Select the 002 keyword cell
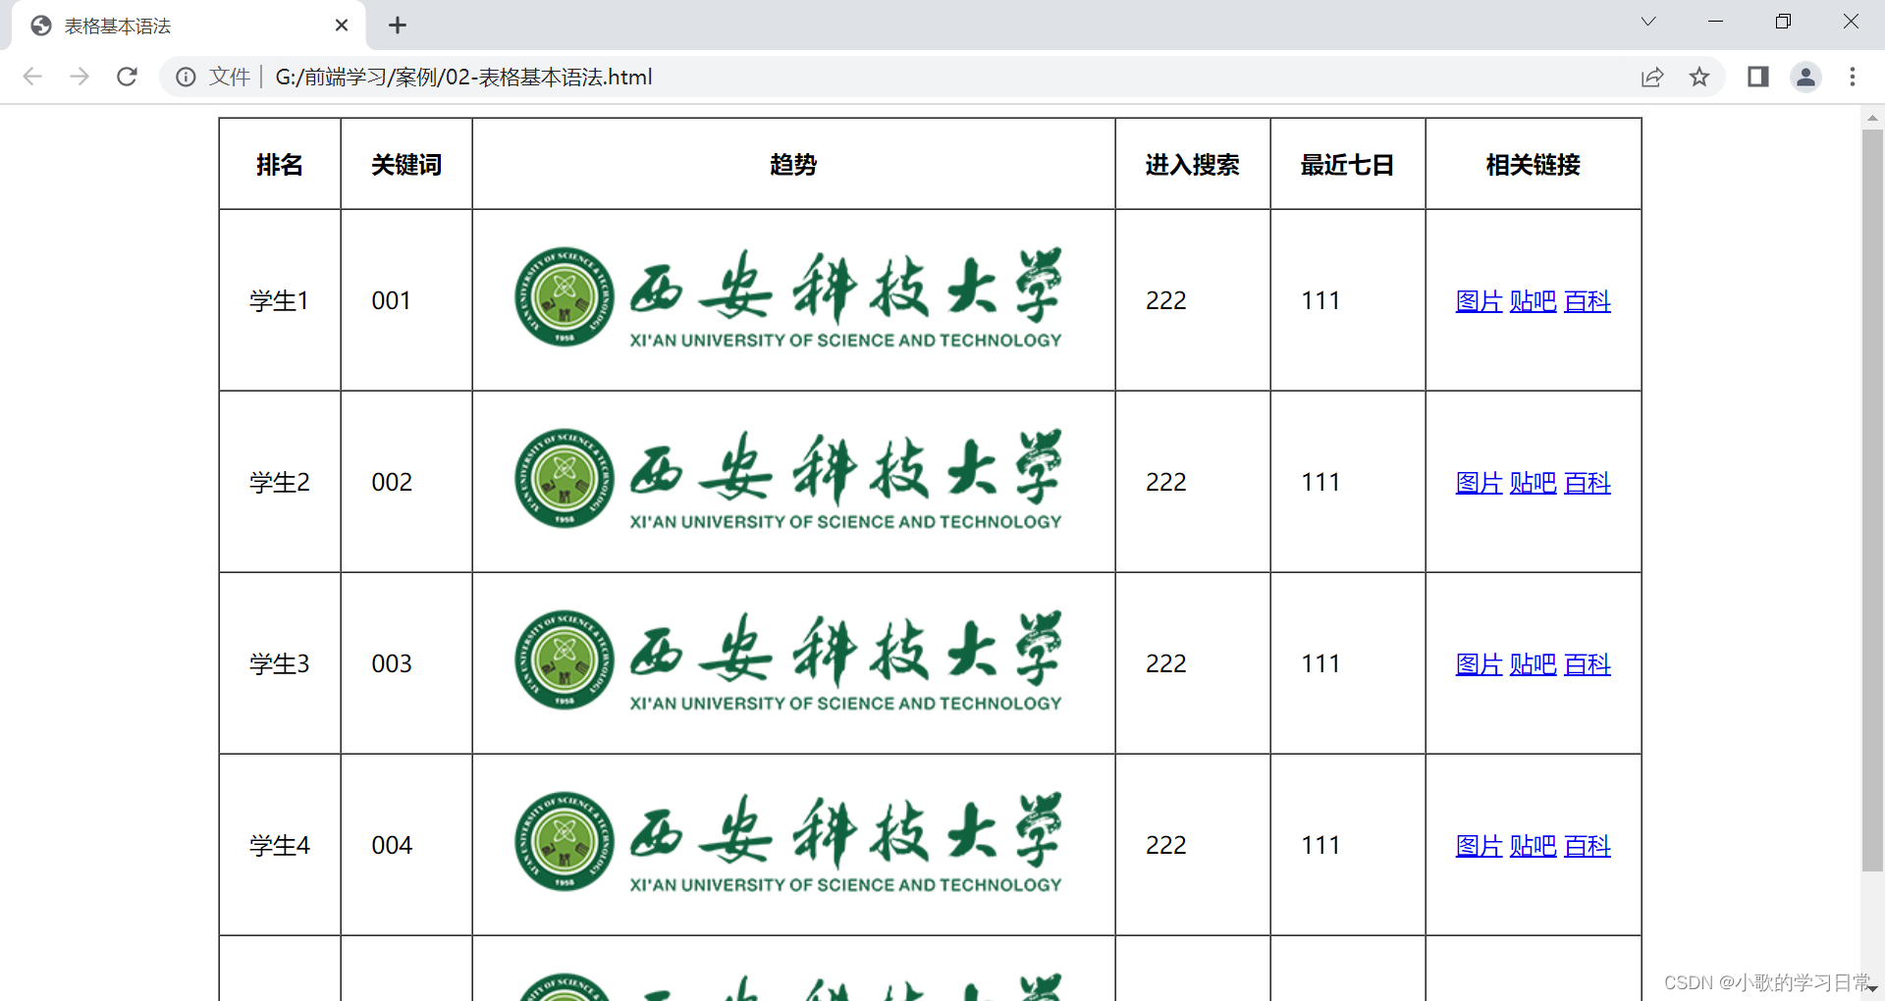The height and width of the screenshot is (1001, 1885). coord(406,482)
